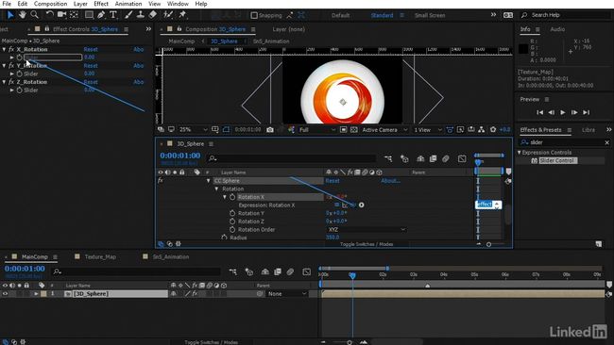Open Graph Editor in MainComp timeline
Image resolution: width=614 pixels, height=345 pixels.
tap(307, 271)
